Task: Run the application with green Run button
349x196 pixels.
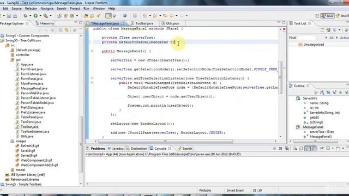Action: 35,16
